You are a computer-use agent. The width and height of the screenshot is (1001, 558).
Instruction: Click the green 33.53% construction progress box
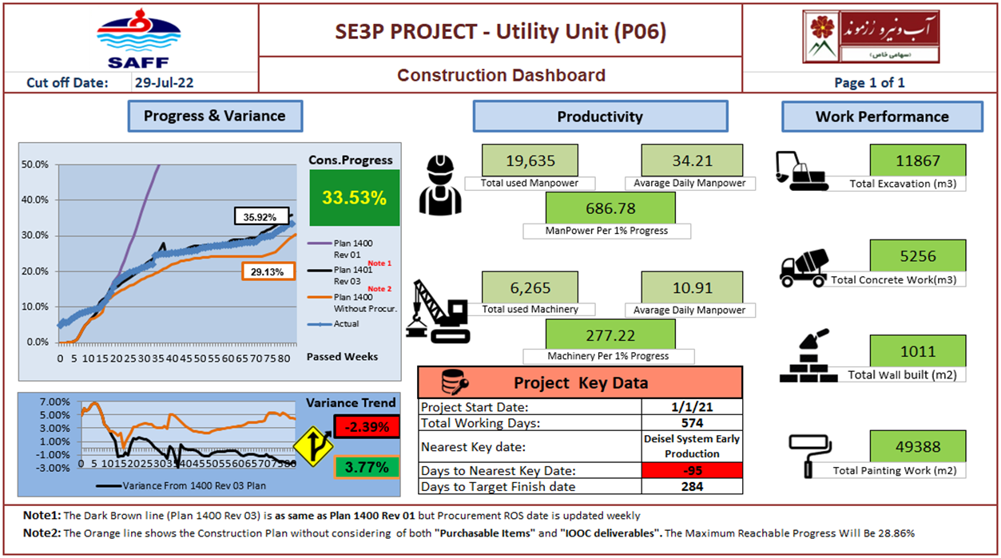click(354, 197)
